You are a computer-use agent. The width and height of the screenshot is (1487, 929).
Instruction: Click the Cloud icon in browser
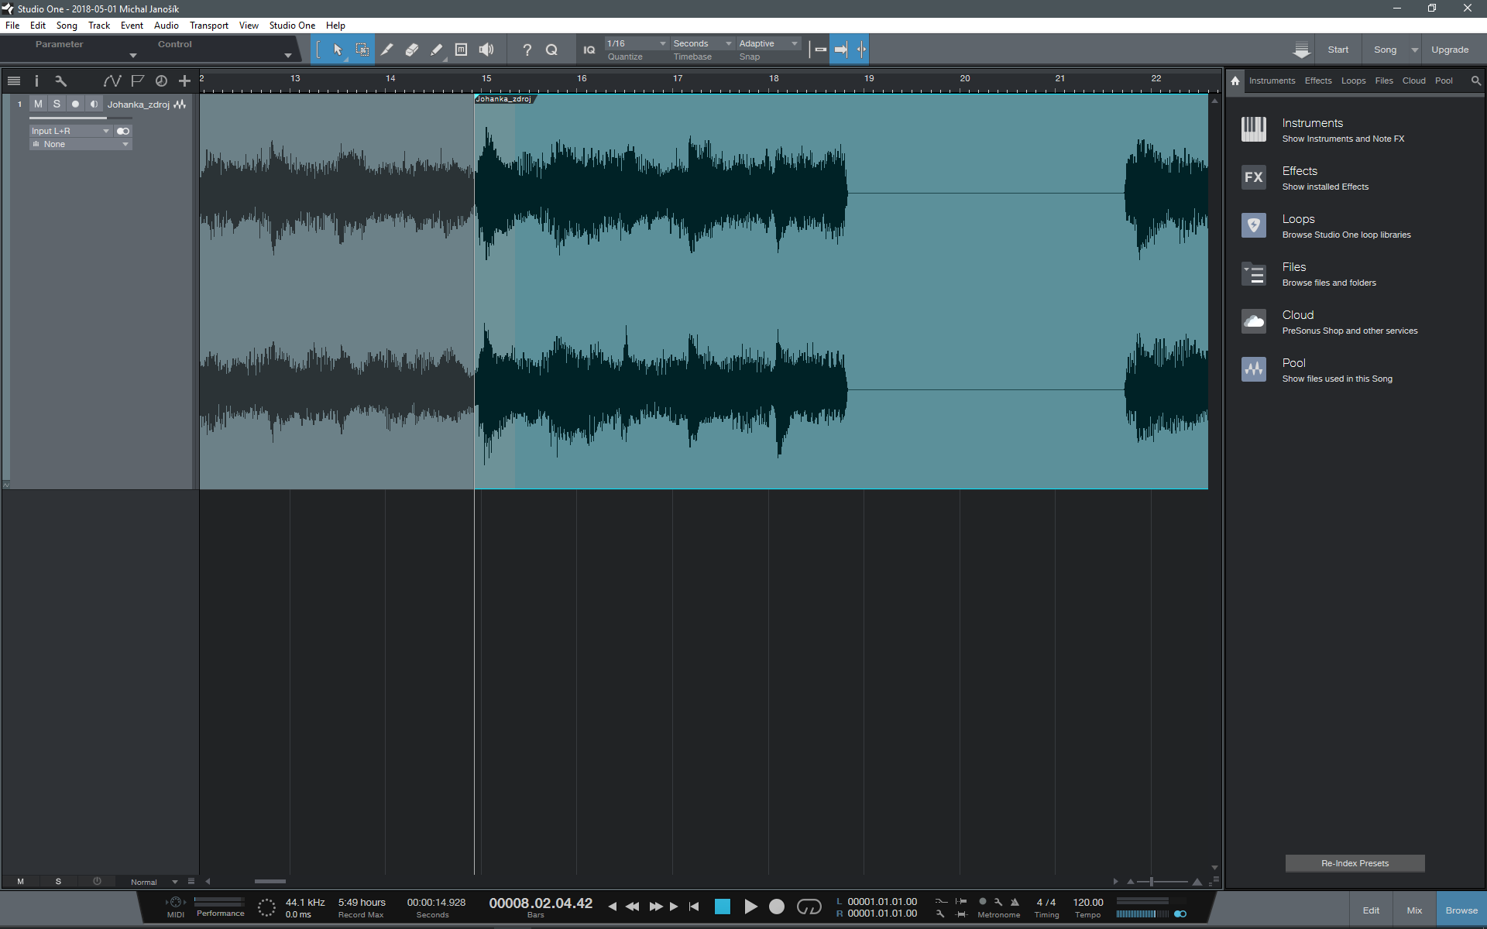point(1254,321)
